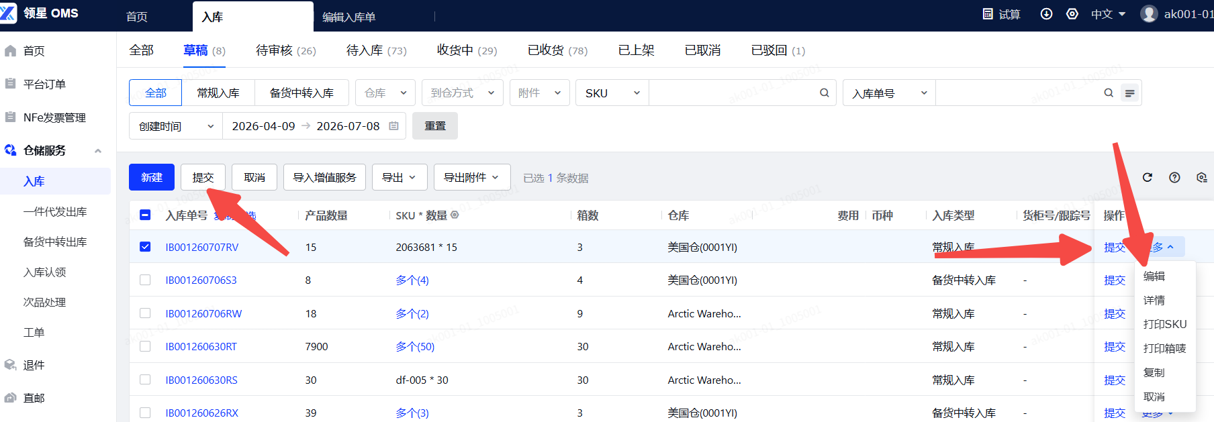Check the row IB001260626RX checkbox
The height and width of the screenshot is (422, 1214).
(x=145, y=412)
